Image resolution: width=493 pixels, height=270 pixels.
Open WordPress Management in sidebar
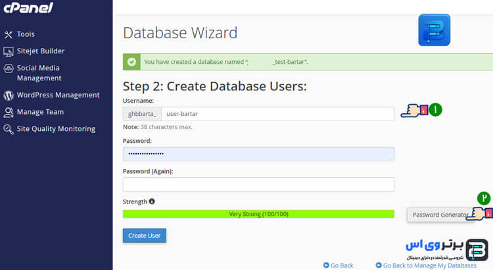click(58, 95)
